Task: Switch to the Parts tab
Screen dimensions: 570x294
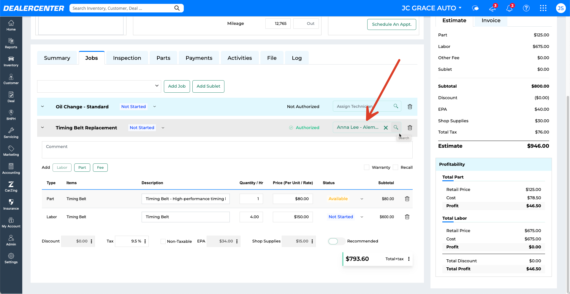Action: (x=163, y=58)
